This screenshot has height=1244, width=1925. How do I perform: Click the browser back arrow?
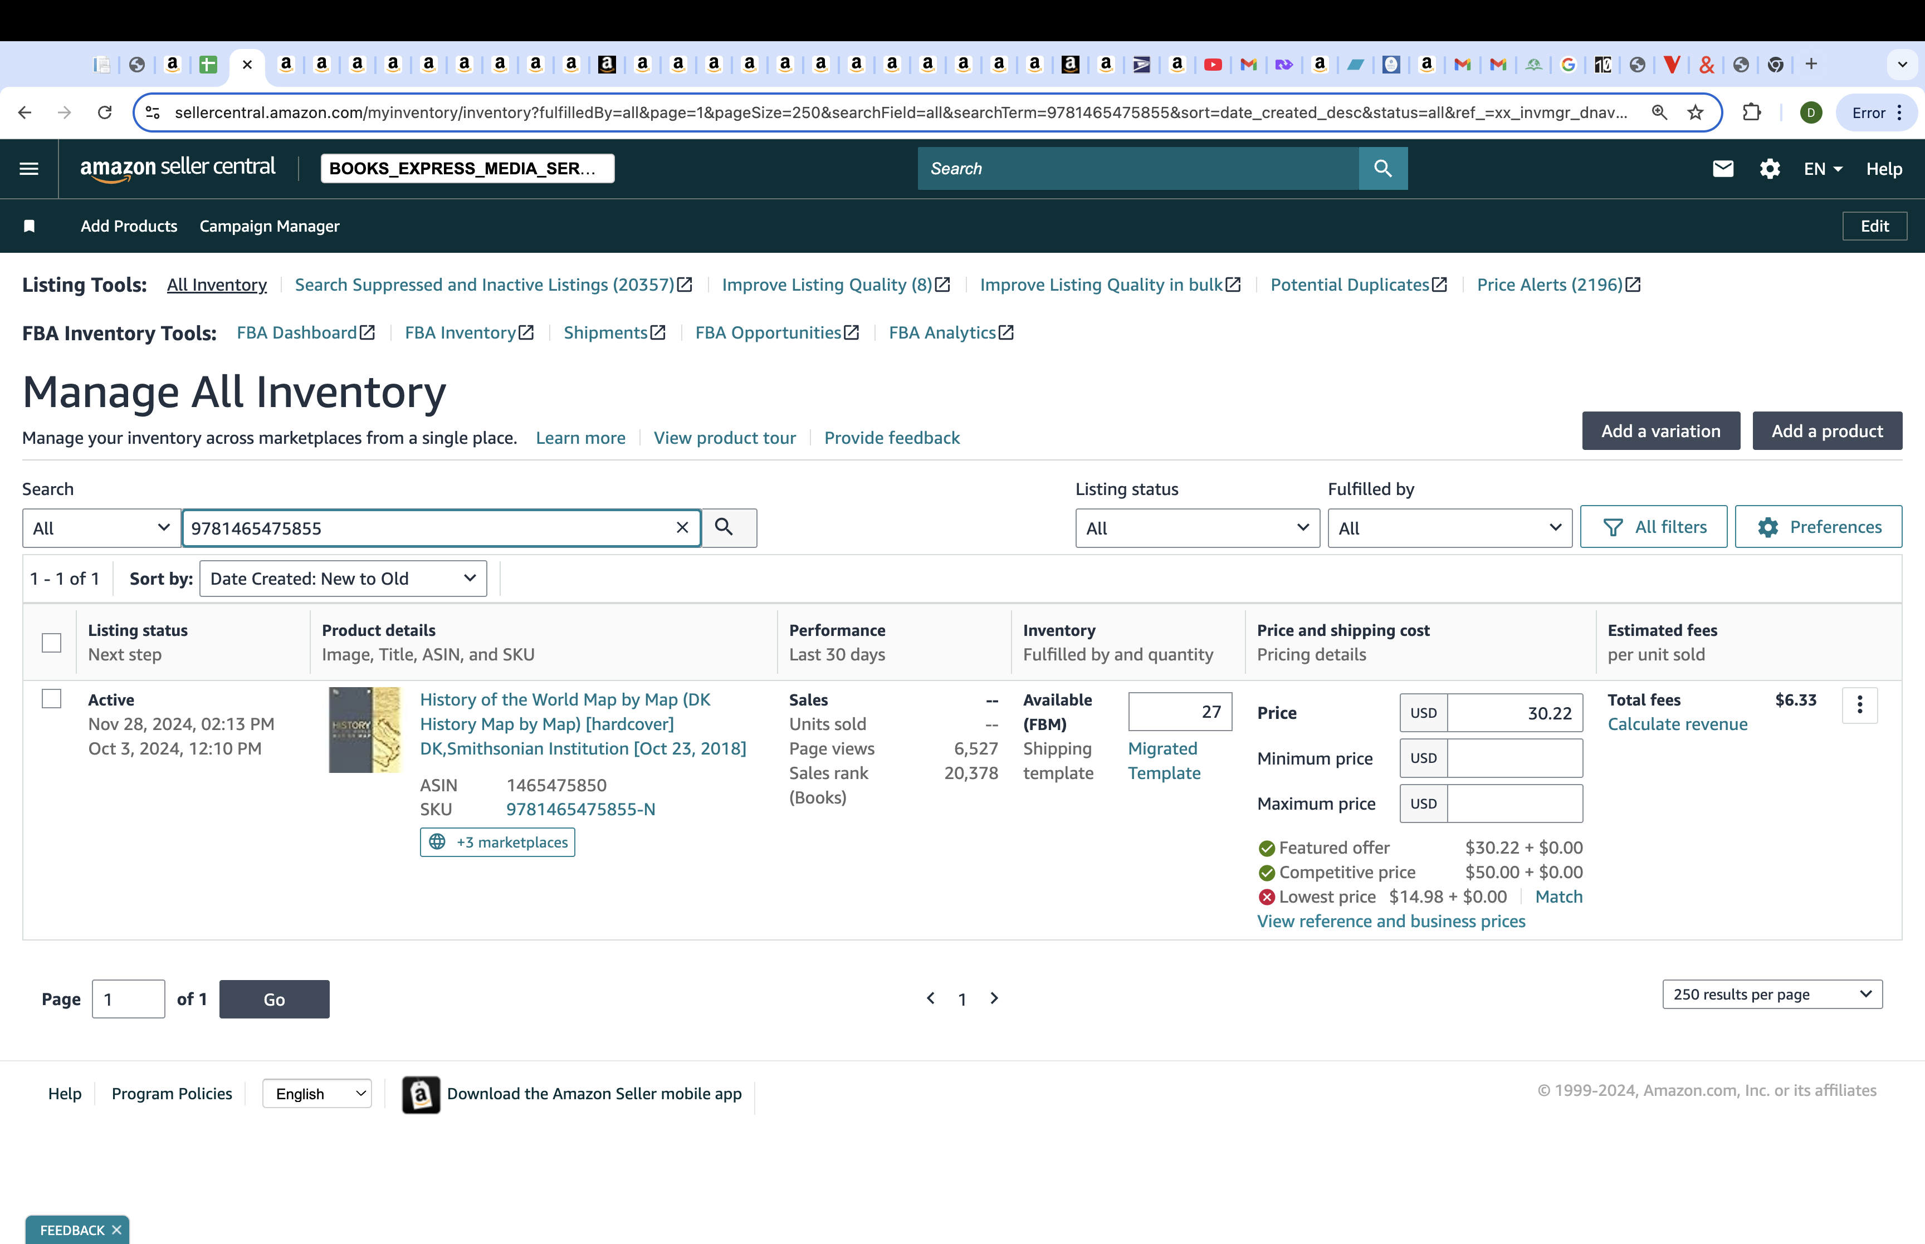coord(25,112)
